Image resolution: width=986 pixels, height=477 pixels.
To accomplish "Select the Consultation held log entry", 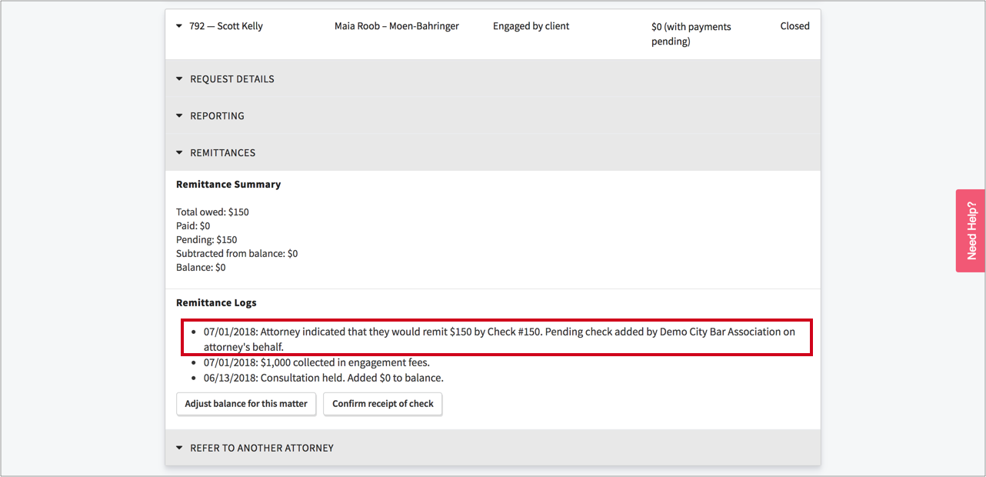I will [323, 378].
